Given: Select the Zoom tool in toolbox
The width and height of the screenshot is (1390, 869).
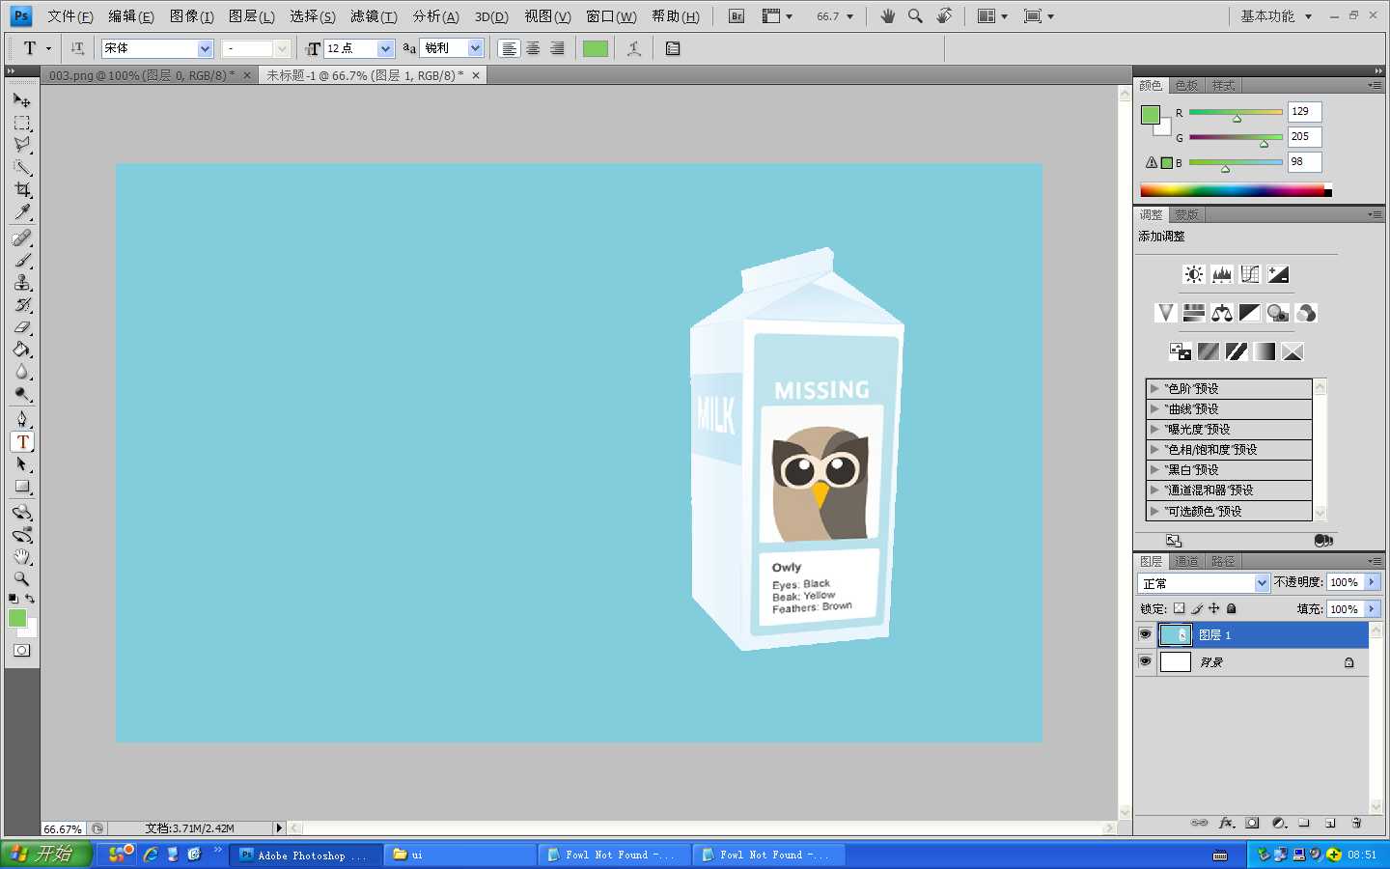Looking at the screenshot, I should click(x=22, y=579).
